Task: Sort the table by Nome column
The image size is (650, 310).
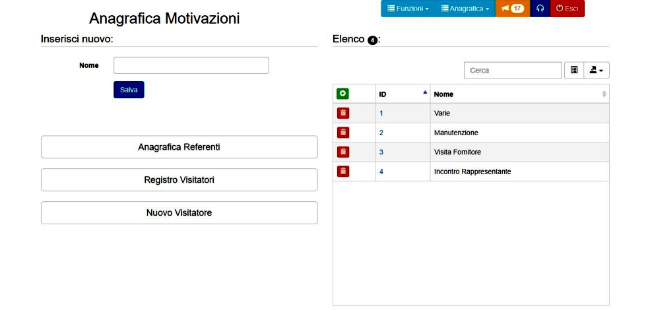Action: pos(520,94)
